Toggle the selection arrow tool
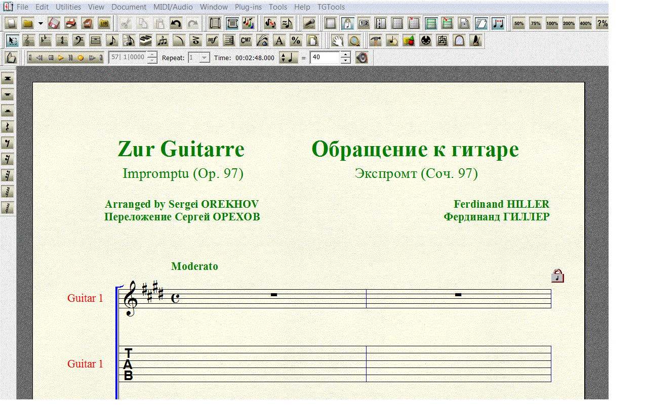This screenshot has width=645, height=413. 13,40
